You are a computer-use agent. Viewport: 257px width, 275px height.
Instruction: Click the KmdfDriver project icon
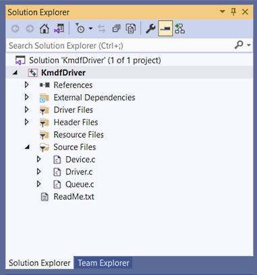pos(32,73)
